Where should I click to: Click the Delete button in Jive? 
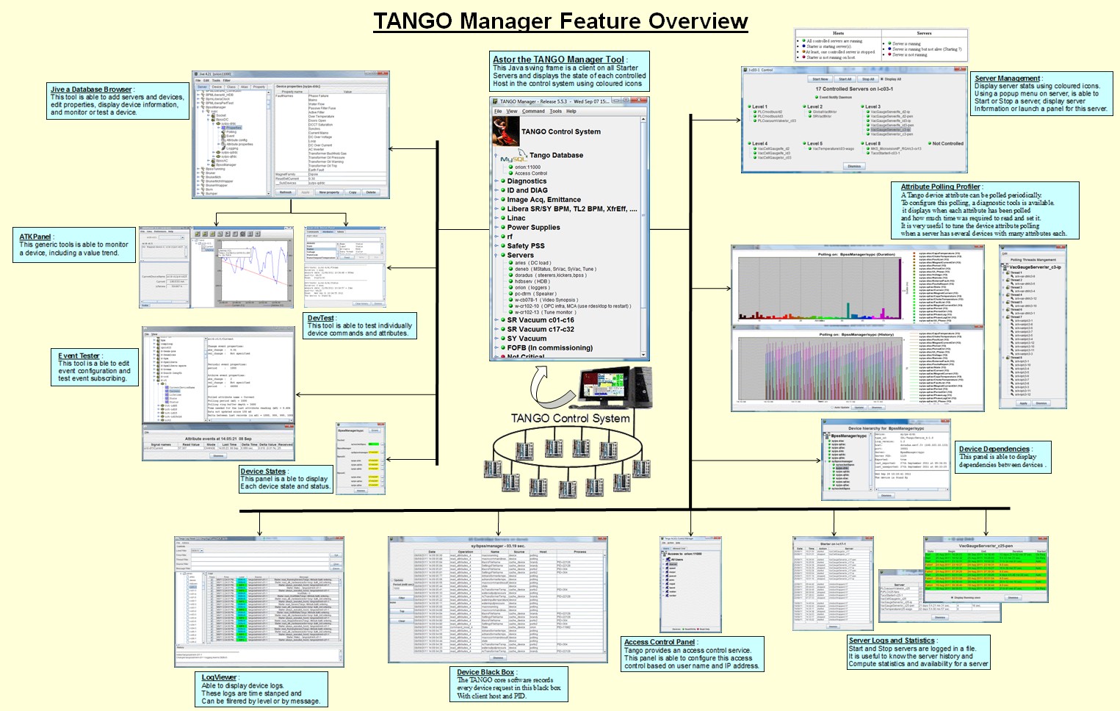[371, 192]
